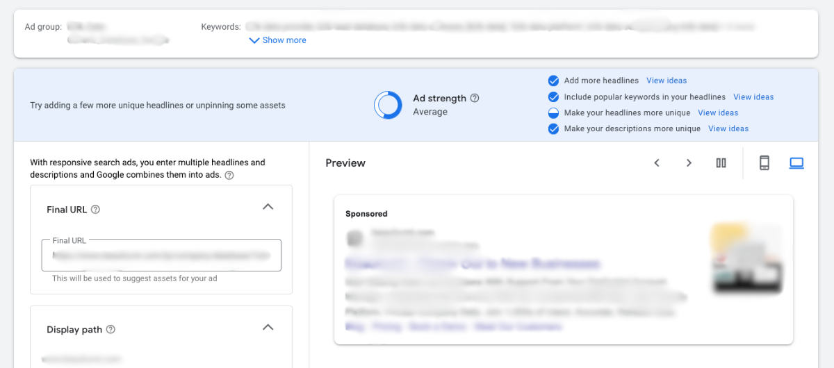Collapse the Display path section
The height and width of the screenshot is (368, 834).
268,327
